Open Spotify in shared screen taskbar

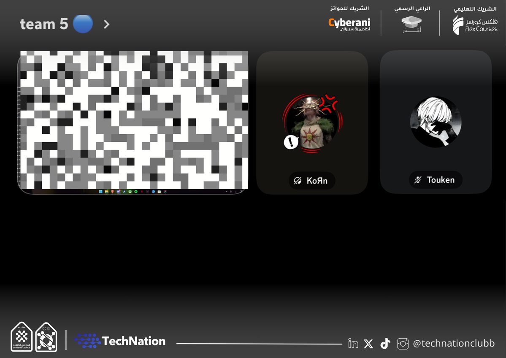136,191
